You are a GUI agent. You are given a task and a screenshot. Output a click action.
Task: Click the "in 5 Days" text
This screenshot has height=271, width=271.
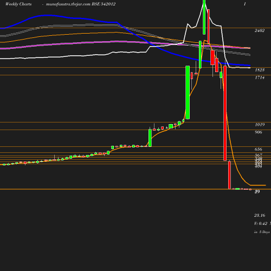point(262,232)
